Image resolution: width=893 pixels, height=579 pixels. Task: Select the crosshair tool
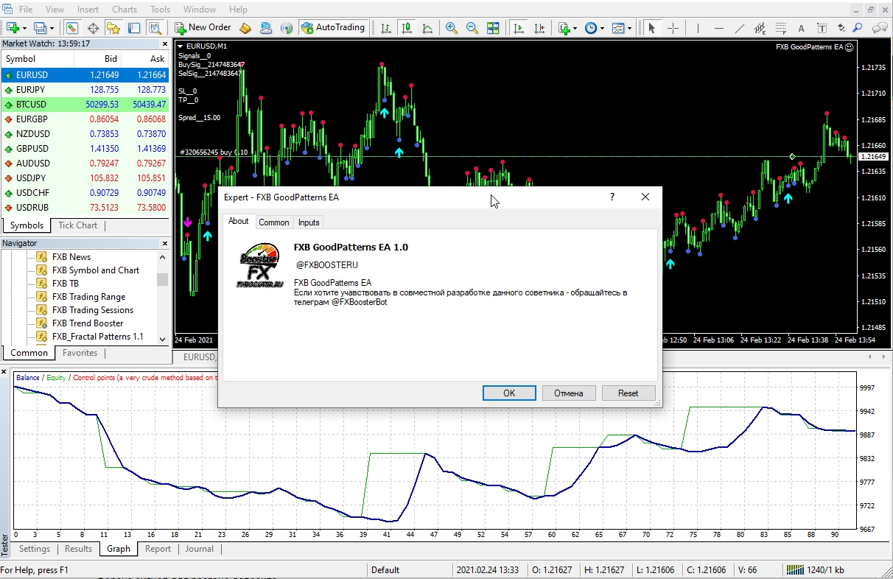pos(673,28)
